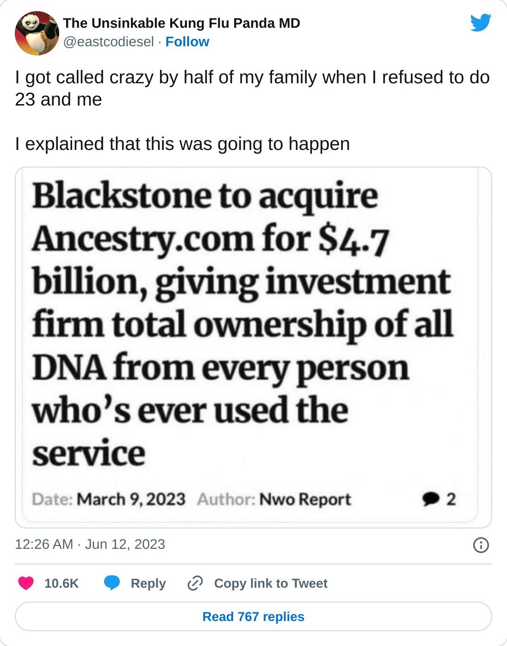The image size is (507, 646).
Task: Click the reply speech bubble icon
Action: coord(112,583)
